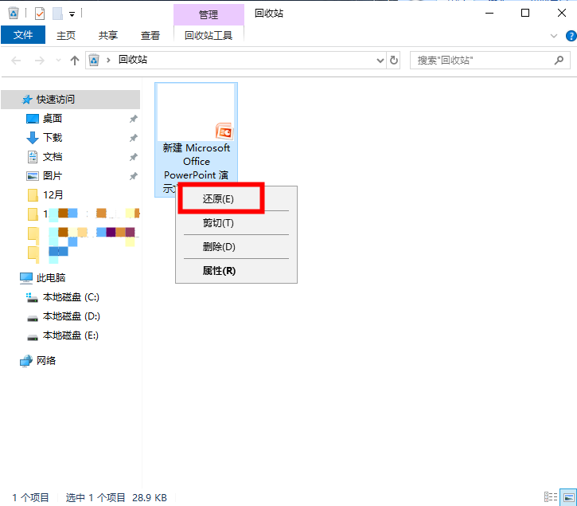Open the blue help question mark icon

(x=571, y=36)
